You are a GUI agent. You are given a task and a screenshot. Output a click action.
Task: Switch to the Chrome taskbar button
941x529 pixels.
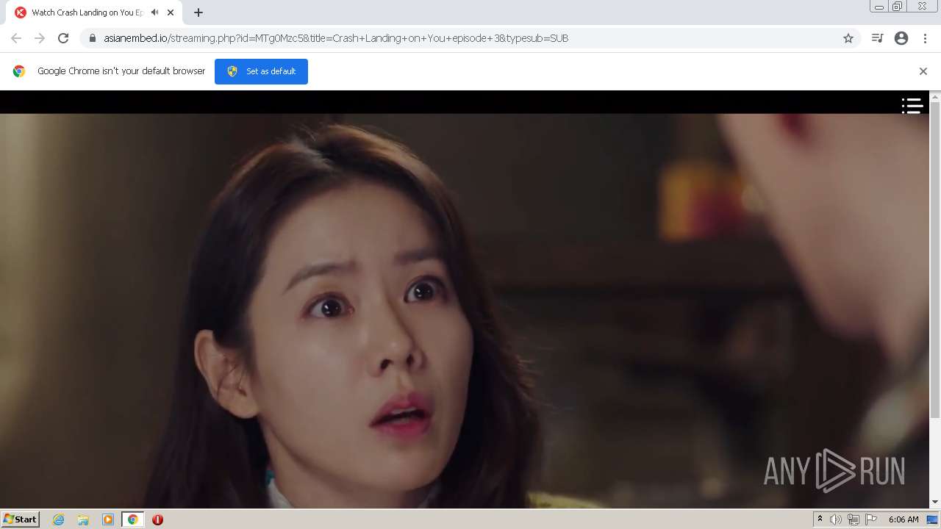(x=133, y=519)
